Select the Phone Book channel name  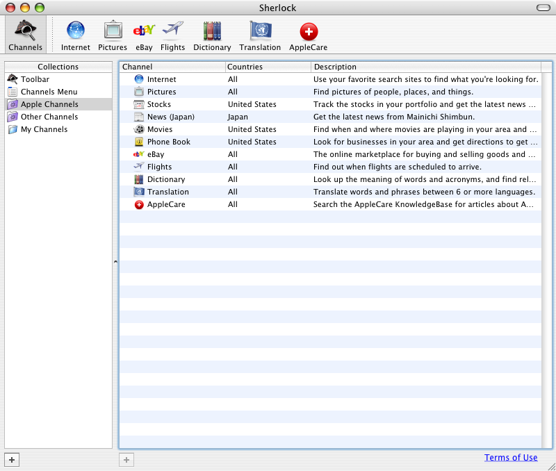point(169,142)
